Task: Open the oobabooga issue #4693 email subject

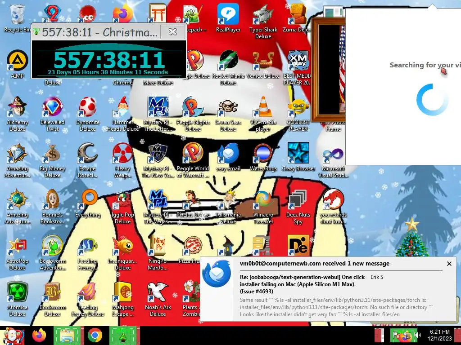Action: (302, 284)
